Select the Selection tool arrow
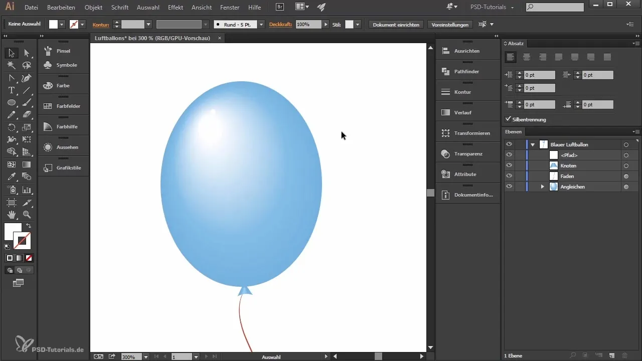The image size is (642, 361). tap(11, 53)
